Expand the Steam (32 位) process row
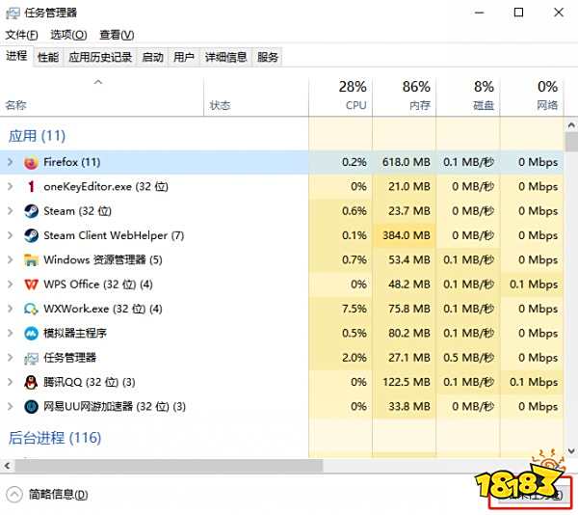Screen dimensions: 578x515 (x=11, y=211)
